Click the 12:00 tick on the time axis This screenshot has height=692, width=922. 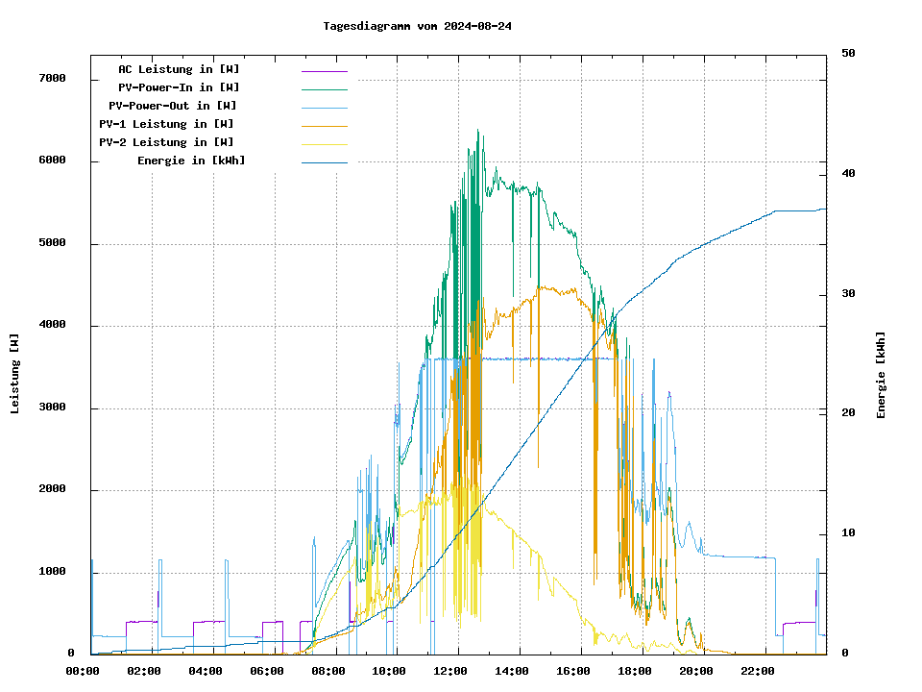[x=450, y=671]
